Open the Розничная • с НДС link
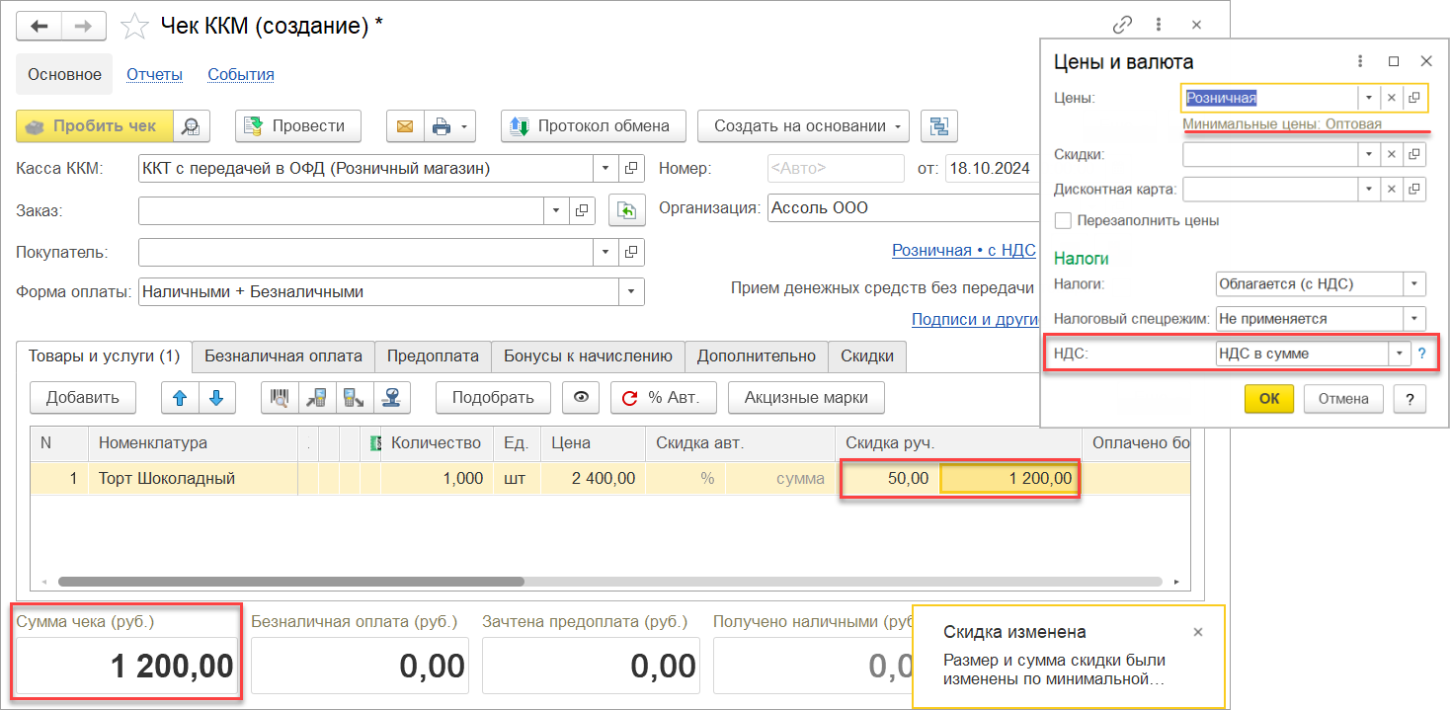The width and height of the screenshot is (1451, 710). pos(963,251)
